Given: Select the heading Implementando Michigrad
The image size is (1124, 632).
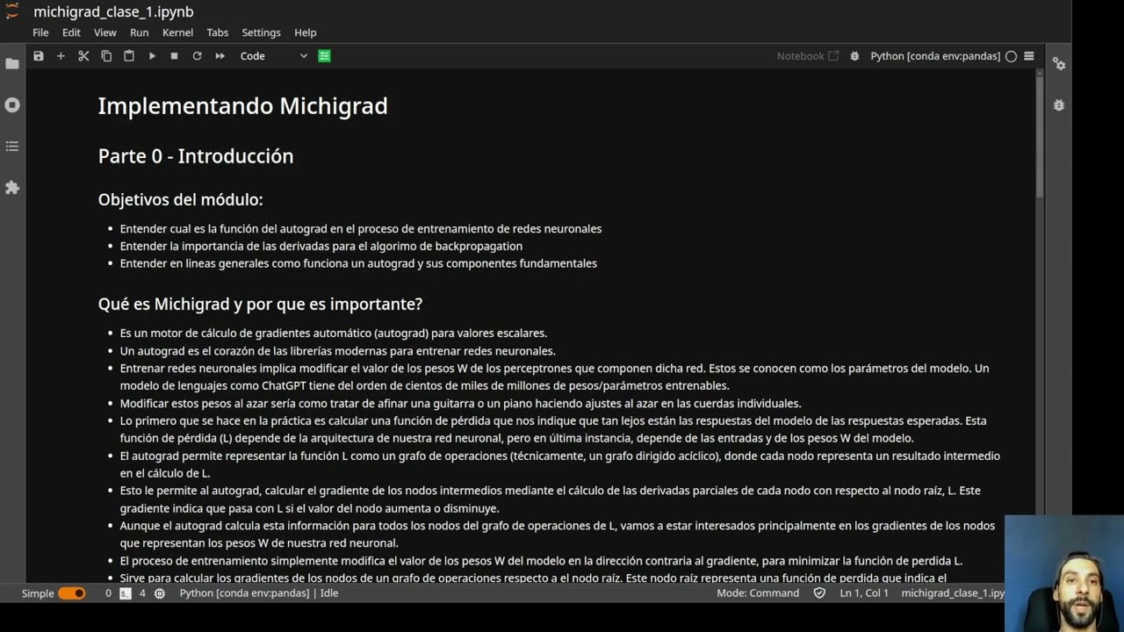Looking at the screenshot, I should (242, 106).
